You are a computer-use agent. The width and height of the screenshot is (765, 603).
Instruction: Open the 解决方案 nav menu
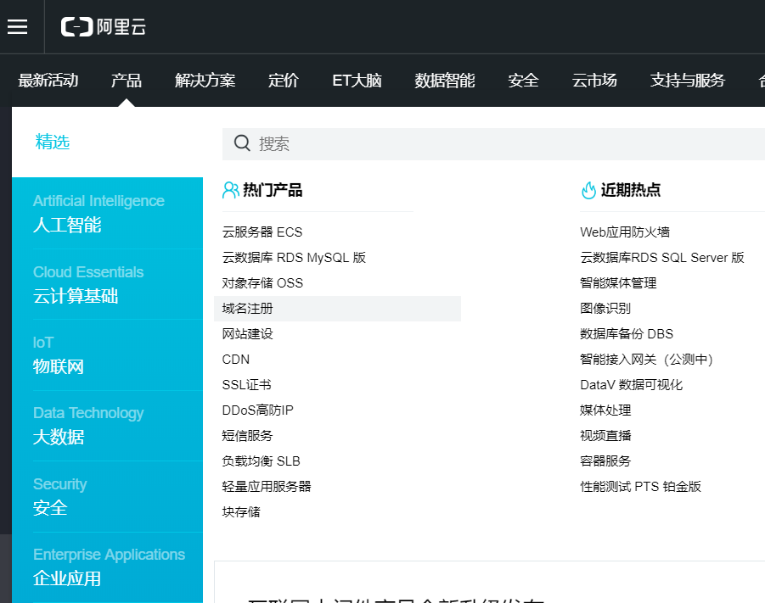pos(205,81)
